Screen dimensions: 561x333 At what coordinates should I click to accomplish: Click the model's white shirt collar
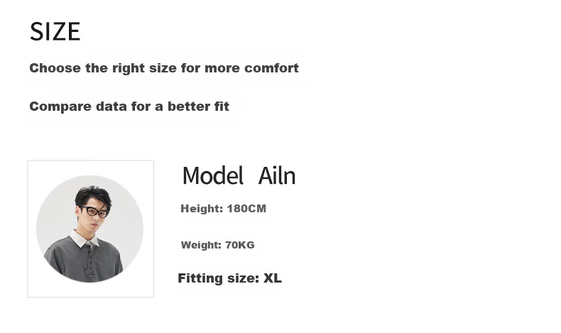point(85,239)
